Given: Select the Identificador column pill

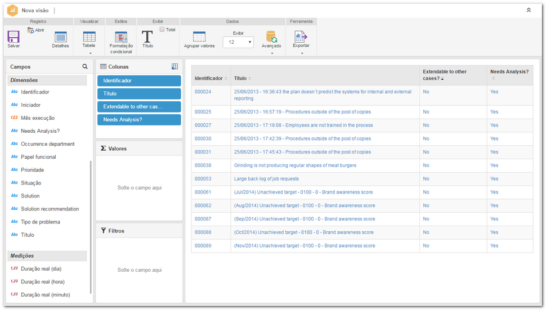Looking at the screenshot, I should [x=139, y=80].
